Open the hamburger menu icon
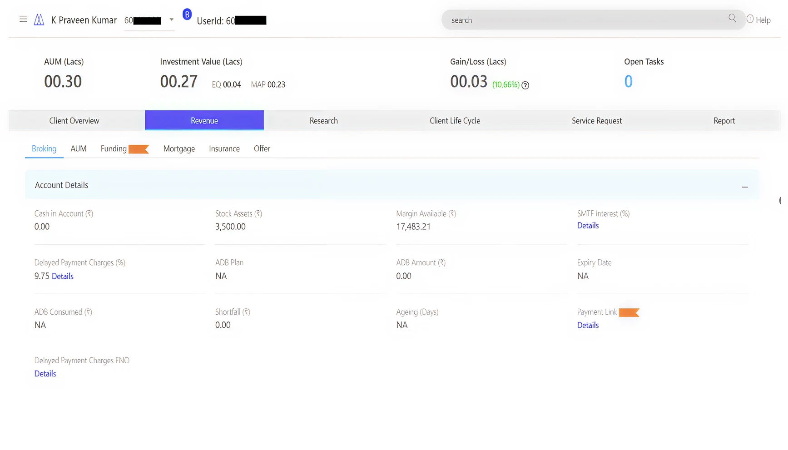The width and height of the screenshot is (788, 450). pyautogui.click(x=23, y=19)
